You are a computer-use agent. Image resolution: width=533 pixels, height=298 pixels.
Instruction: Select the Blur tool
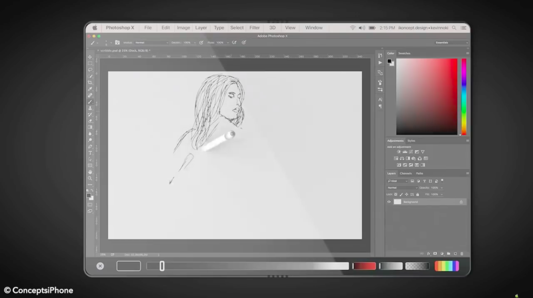pos(90,134)
